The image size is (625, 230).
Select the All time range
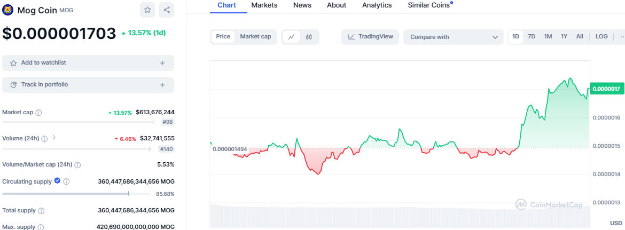580,37
